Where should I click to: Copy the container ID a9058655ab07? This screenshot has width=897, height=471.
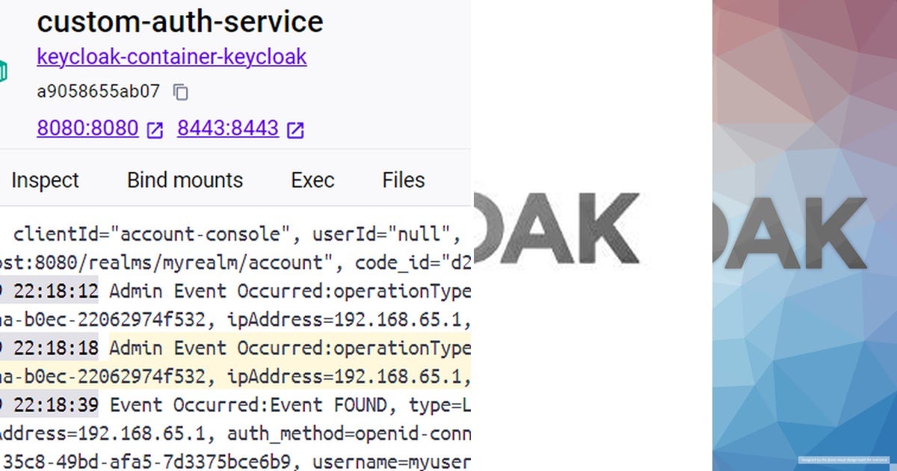pos(179,90)
